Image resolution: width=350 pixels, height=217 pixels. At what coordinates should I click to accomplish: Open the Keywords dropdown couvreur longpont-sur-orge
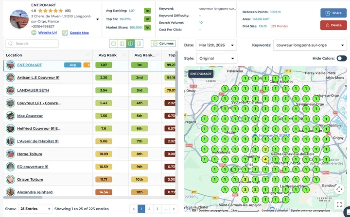[x=310, y=45]
